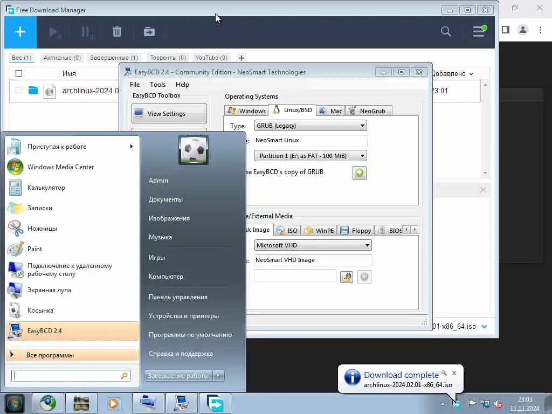
Task: Open Free Download Manager taskbar icon
Action: click(x=215, y=403)
